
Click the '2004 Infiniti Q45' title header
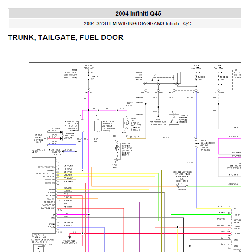tap(138, 13)
